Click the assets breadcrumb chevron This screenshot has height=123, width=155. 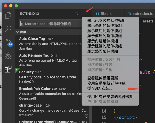point(141,21)
